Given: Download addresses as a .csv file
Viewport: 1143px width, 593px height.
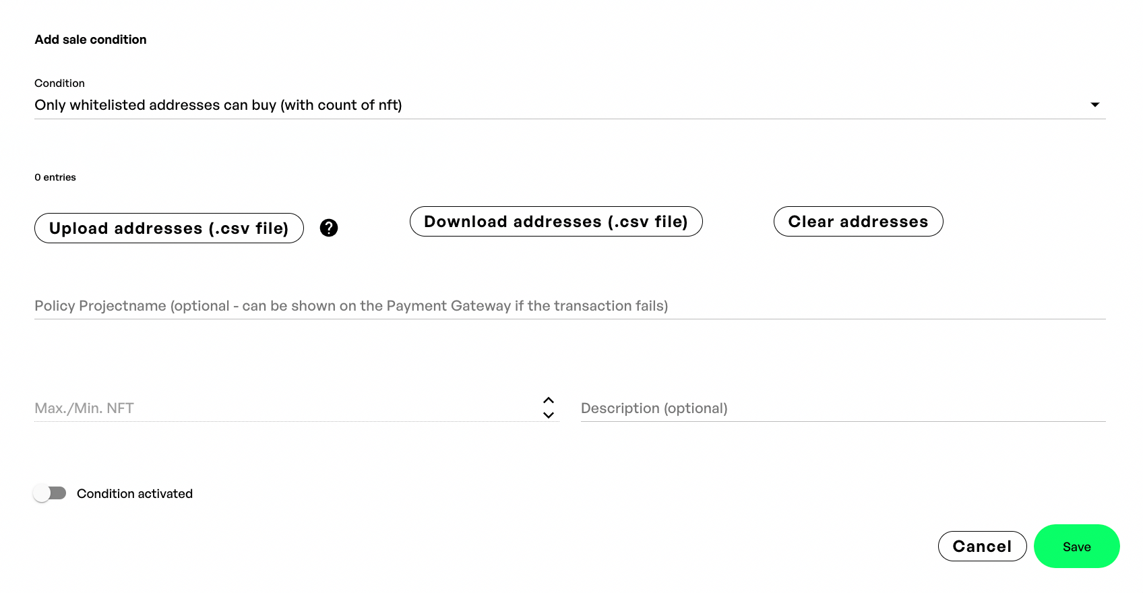Looking at the screenshot, I should pyautogui.click(x=556, y=222).
